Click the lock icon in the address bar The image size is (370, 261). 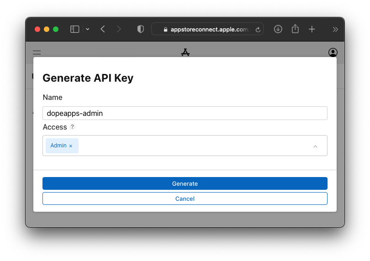[166, 30]
